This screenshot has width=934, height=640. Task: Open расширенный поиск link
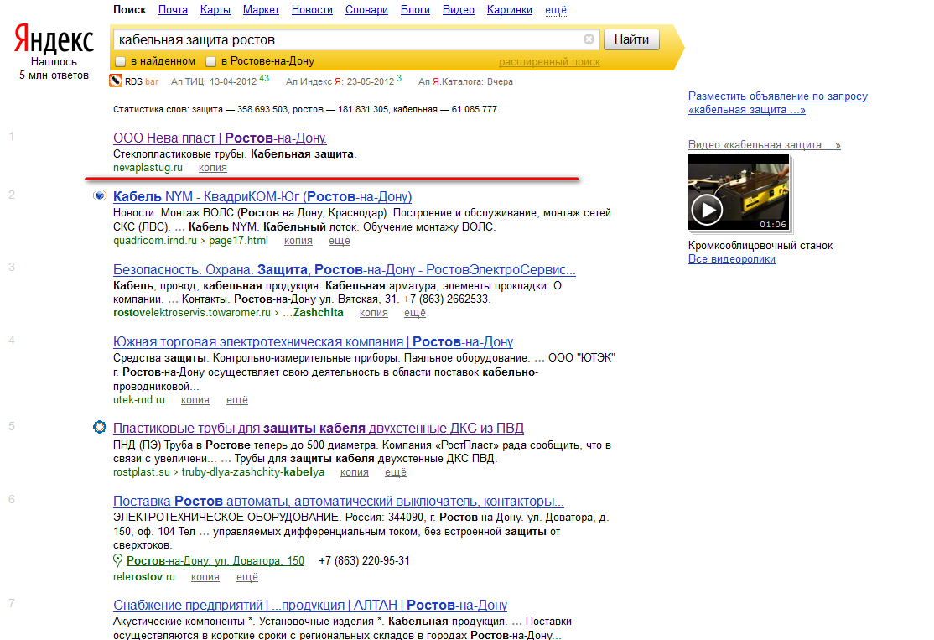point(549,62)
